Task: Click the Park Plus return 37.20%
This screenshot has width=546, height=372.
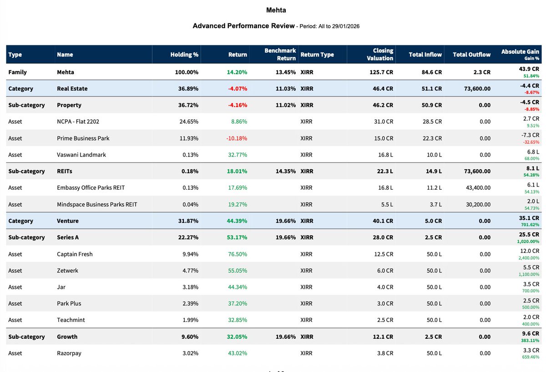Action: coord(238,303)
